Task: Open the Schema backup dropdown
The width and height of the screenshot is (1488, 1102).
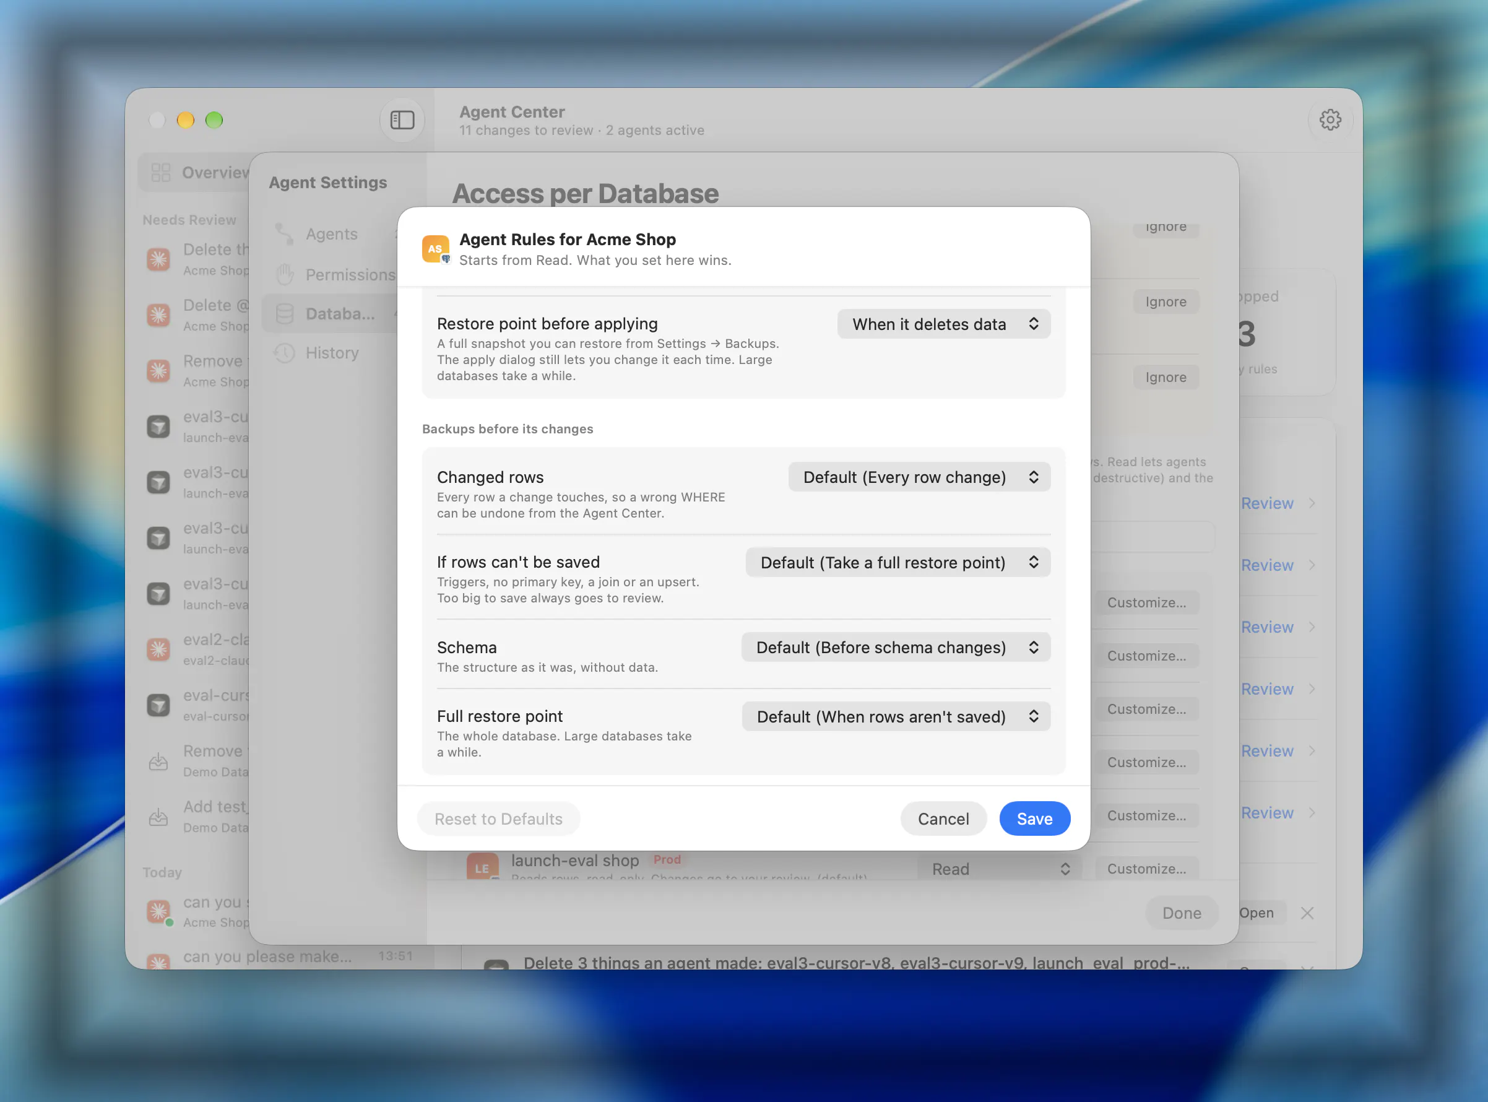Action: coord(896,648)
